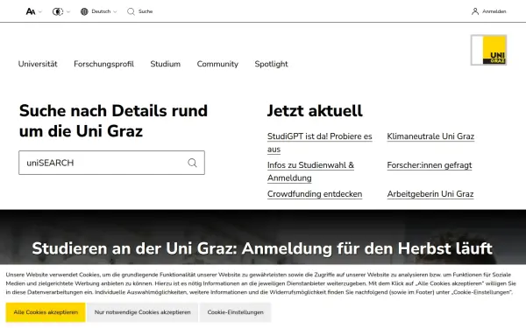Viewport: 526px width, 328px height.
Task: Open the Studium menu
Action: coord(166,64)
